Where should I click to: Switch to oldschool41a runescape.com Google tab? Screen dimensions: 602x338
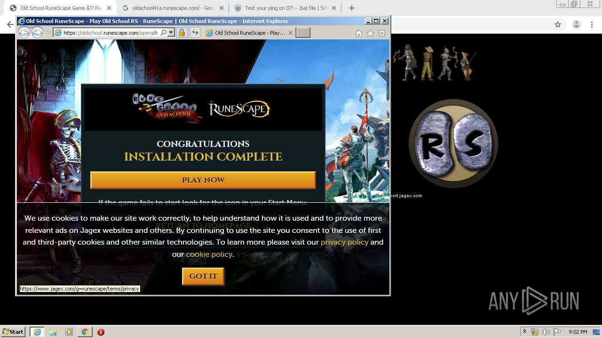[174, 8]
